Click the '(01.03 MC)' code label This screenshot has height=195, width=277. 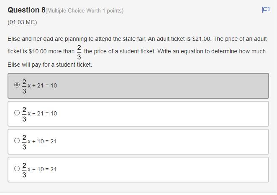click(22, 22)
